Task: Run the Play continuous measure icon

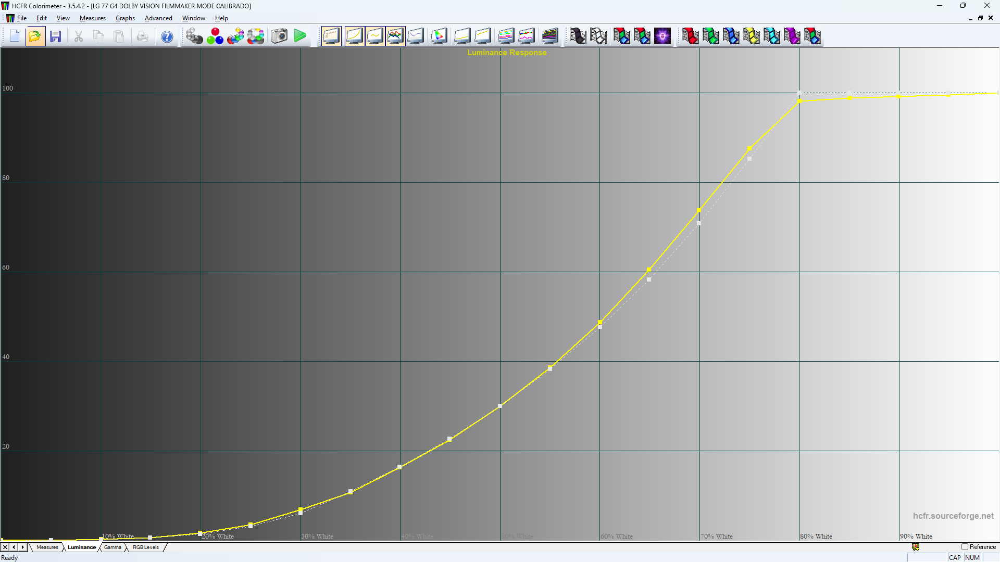Action: tap(300, 36)
